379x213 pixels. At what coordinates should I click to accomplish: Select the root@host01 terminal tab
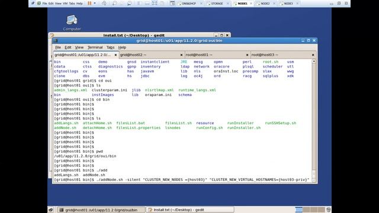point(217,55)
